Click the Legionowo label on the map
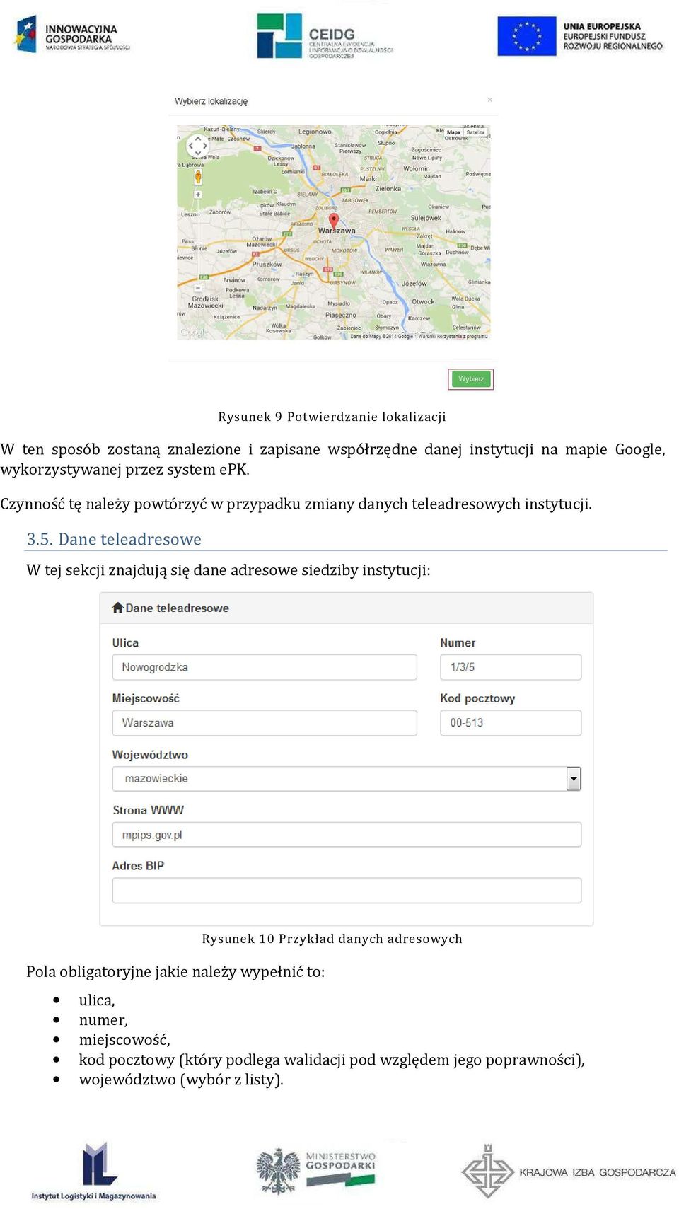 pyautogui.click(x=315, y=132)
